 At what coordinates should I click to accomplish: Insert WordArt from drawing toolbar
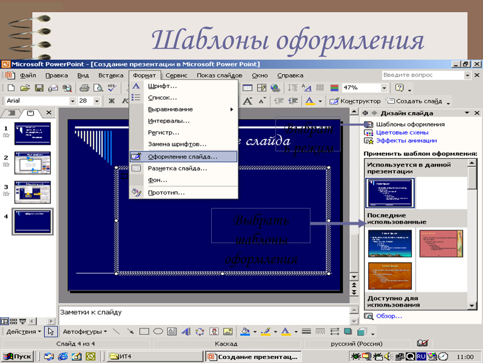186,331
